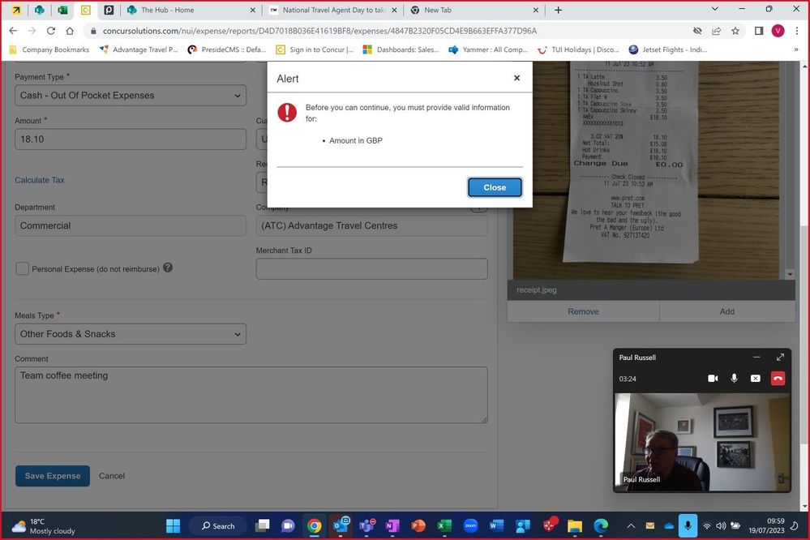Open the tab search chevron in Chrome's title bar

tap(714, 9)
